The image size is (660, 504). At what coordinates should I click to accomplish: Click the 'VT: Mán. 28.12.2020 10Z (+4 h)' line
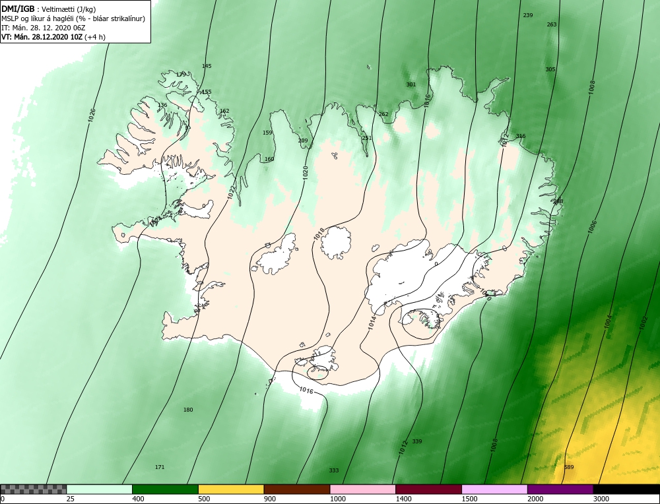53,37
